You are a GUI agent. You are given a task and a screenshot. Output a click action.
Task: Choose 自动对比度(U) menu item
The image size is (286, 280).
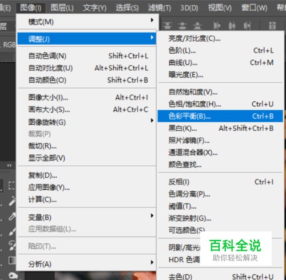click(x=87, y=68)
